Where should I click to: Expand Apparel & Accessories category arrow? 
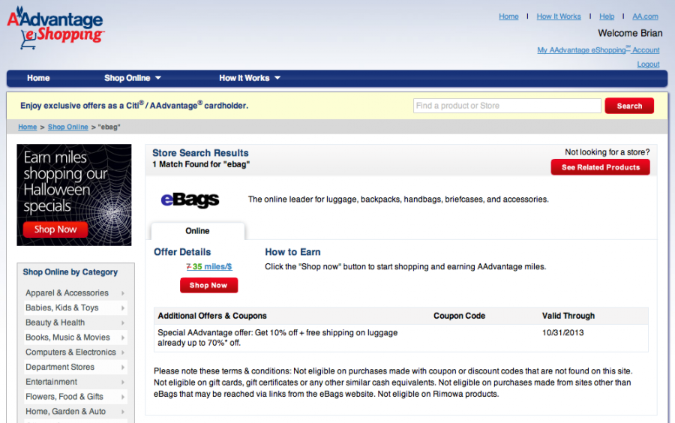(123, 293)
